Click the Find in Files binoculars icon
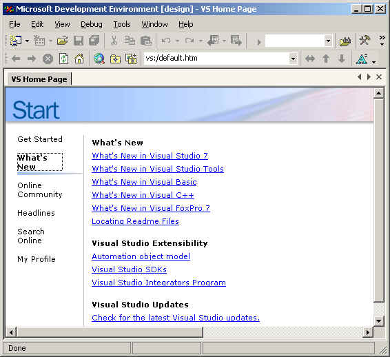This screenshot has height=357, width=390. (x=345, y=41)
